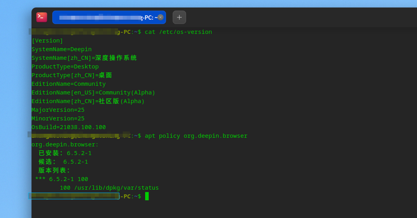Click the green cursor at the last prompt
The height and width of the screenshot is (218, 417).
pos(147,196)
